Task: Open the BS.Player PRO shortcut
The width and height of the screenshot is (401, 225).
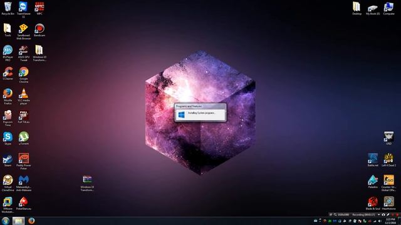Action: [x=8, y=52]
